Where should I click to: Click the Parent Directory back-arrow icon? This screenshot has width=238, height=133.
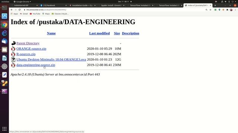13,43
